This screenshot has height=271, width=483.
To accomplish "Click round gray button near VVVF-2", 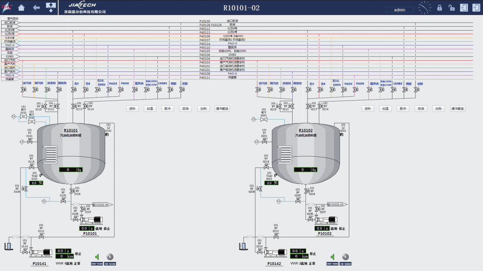I will pyautogui.click(x=345, y=257).
